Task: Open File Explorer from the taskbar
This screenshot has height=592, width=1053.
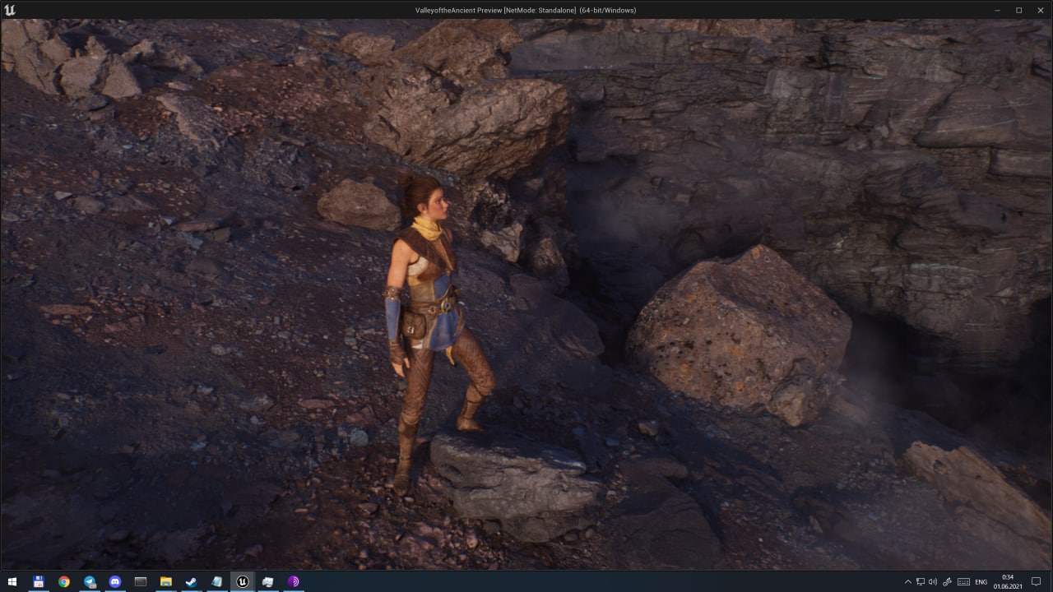Action: pos(165,581)
